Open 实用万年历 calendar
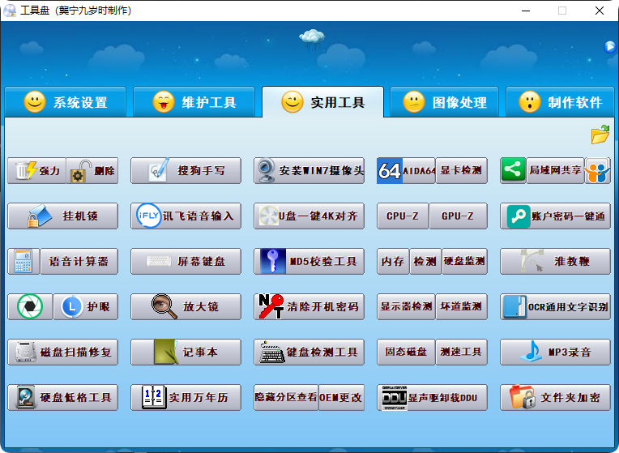 [x=186, y=397]
